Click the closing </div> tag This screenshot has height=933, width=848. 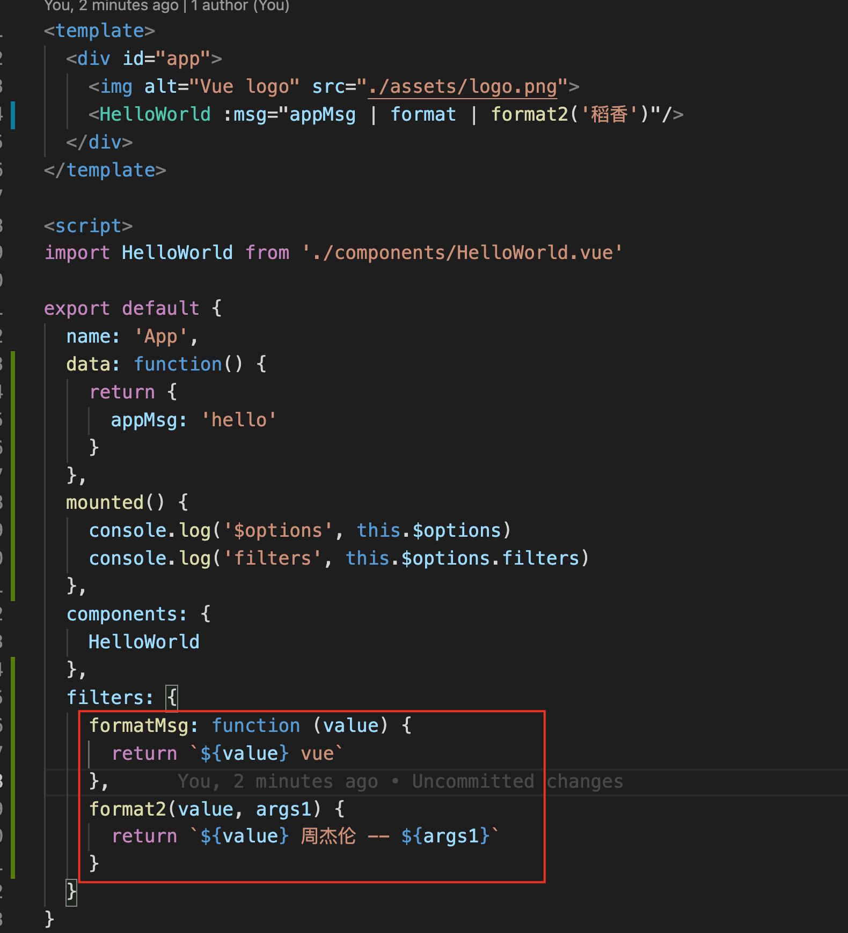pyautogui.click(x=99, y=142)
